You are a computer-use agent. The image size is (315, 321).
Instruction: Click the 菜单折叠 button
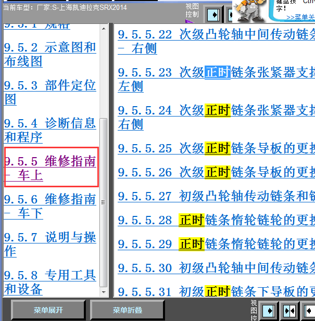(x=128, y=310)
